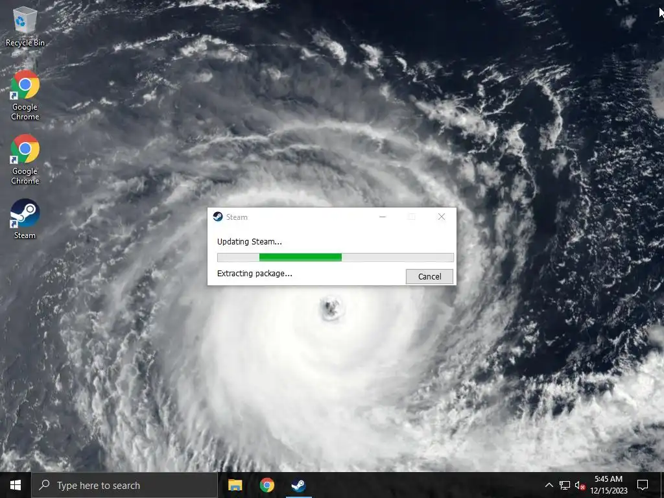The image size is (664, 498).
Task: Open the muted volume tray icon
Action: (580, 485)
